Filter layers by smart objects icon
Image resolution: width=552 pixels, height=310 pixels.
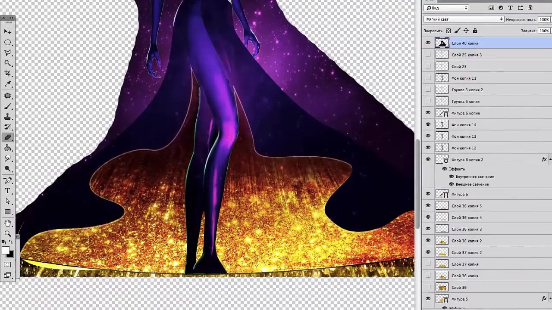point(530,8)
